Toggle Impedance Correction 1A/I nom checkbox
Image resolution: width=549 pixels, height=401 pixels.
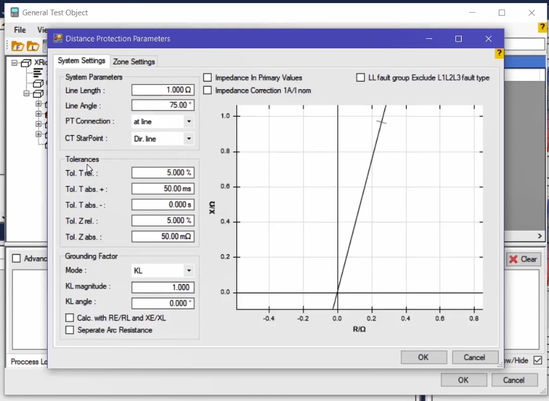tap(208, 90)
